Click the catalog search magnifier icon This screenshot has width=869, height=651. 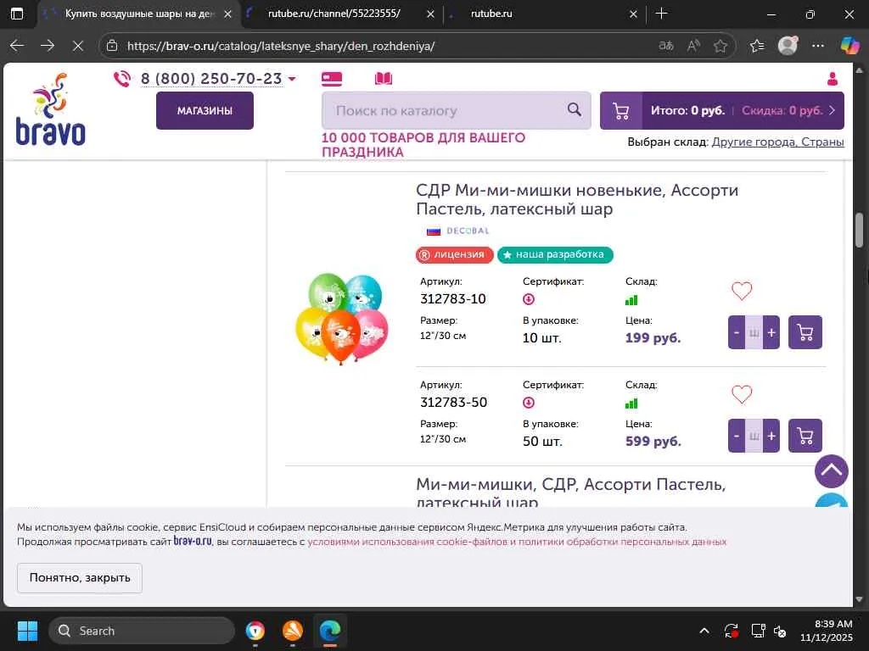coord(575,109)
